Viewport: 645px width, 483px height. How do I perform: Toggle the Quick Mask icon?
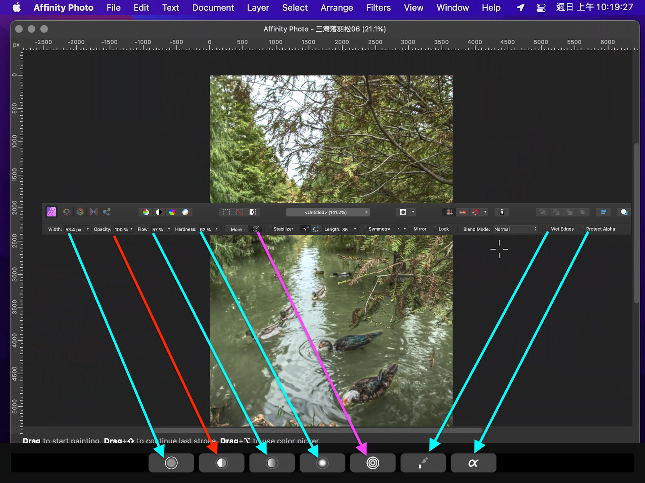click(403, 212)
